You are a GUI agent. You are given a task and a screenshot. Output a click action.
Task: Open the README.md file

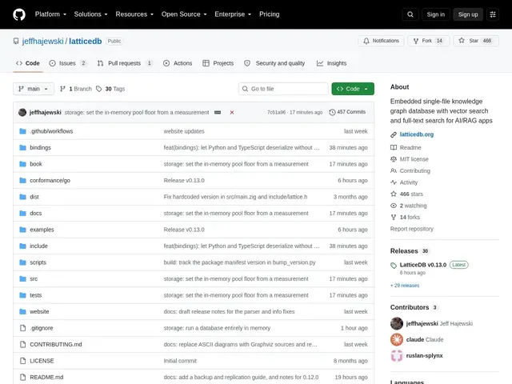pos(46,377)
